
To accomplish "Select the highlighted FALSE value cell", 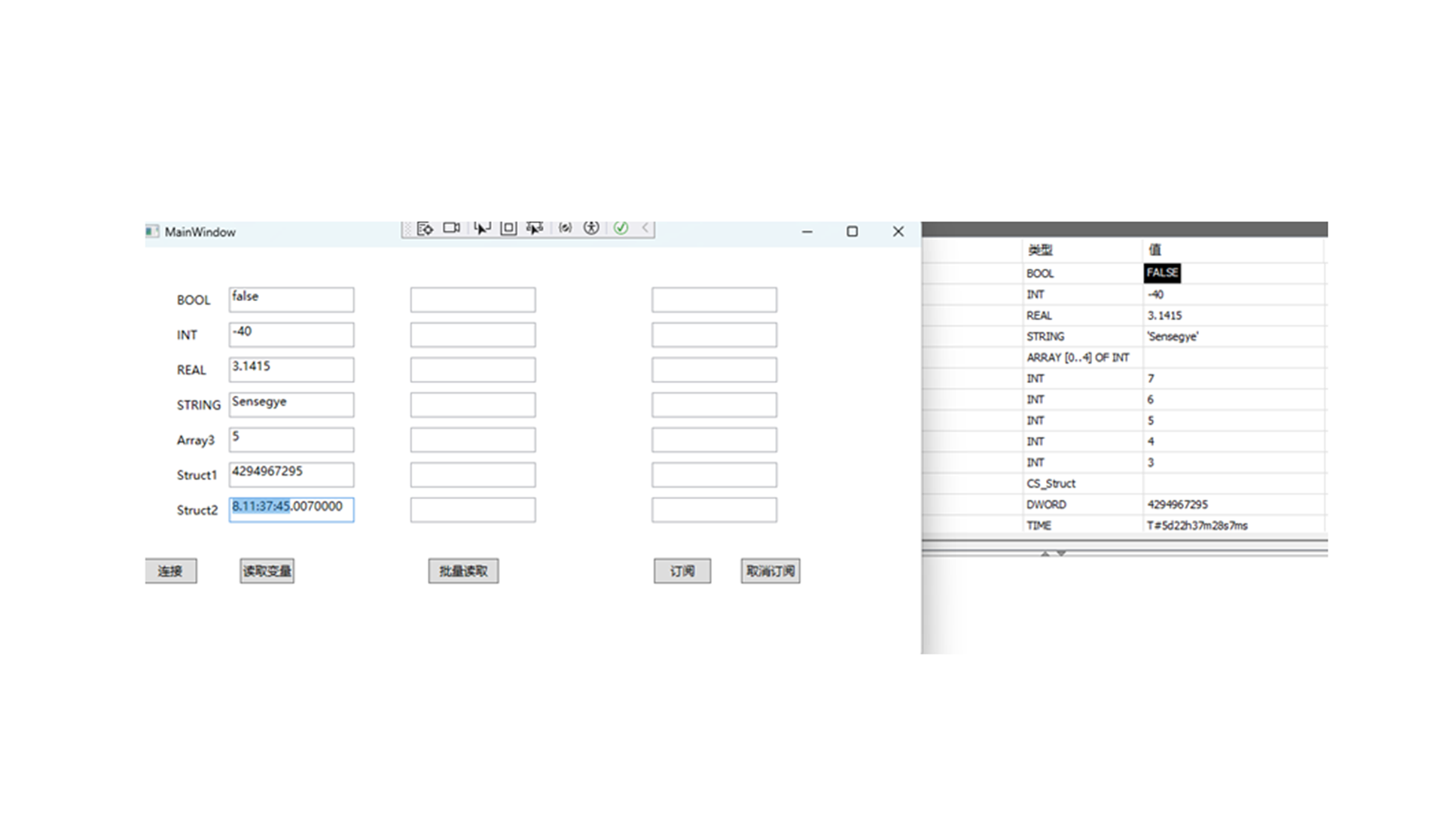I will (1162, 273).
